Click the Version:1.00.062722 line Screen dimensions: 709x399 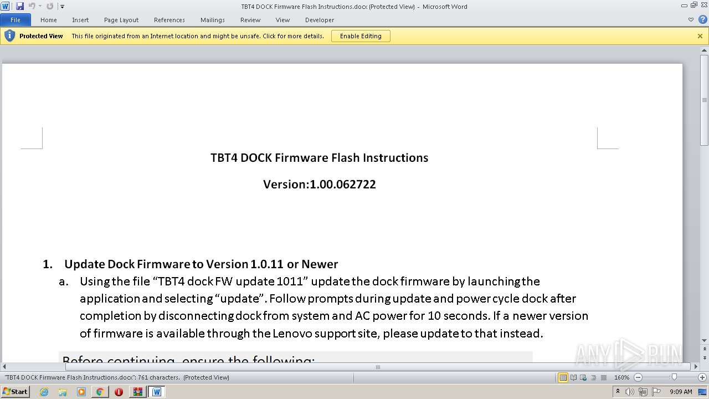click(x=320, y=184)
